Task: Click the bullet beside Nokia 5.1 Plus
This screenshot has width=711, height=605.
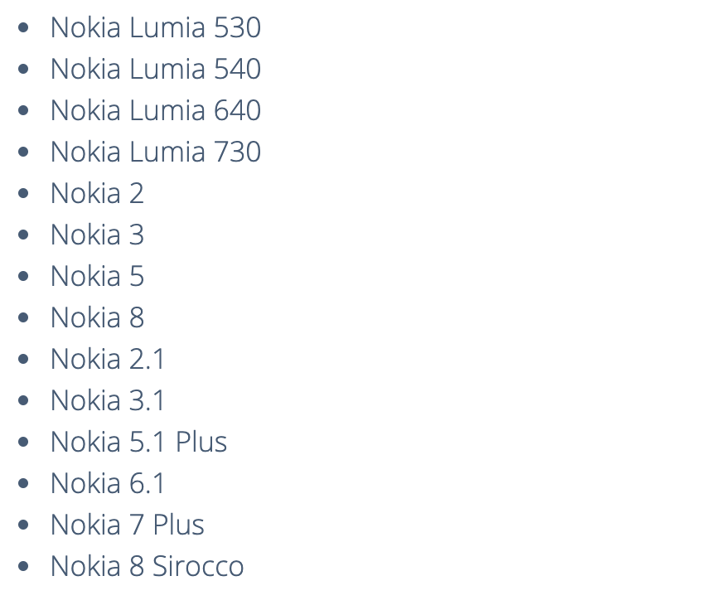Action: click(23, 442)
